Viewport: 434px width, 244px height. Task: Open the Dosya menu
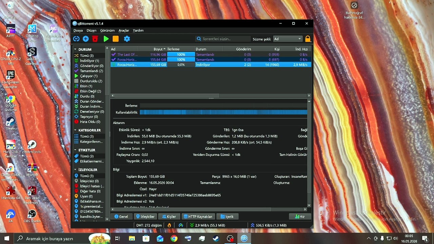point(78,30)
